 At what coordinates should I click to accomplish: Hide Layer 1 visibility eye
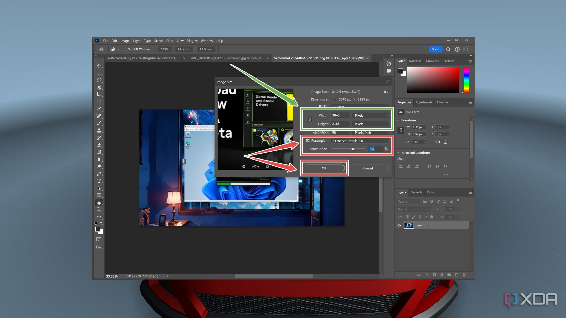click(x=399, y=225)
